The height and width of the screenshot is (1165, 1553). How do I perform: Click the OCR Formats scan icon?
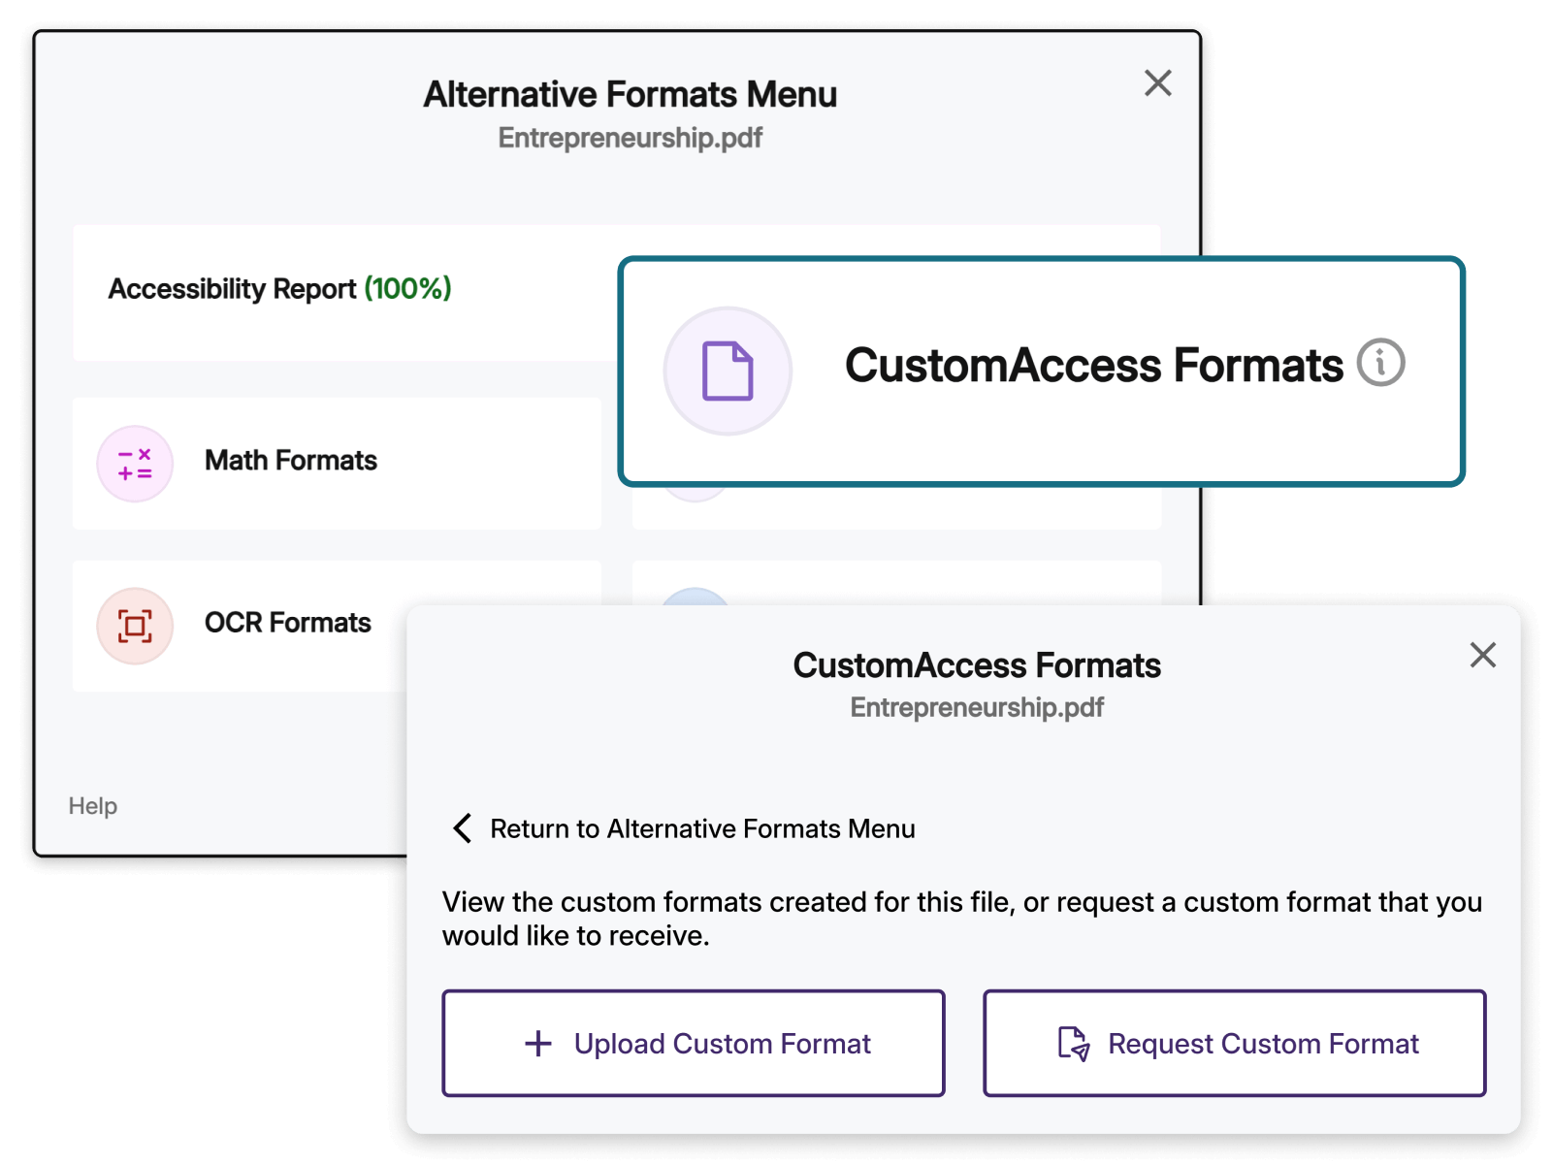[135, 626]
